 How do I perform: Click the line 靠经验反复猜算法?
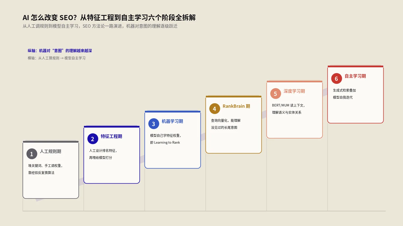[41, 173]
